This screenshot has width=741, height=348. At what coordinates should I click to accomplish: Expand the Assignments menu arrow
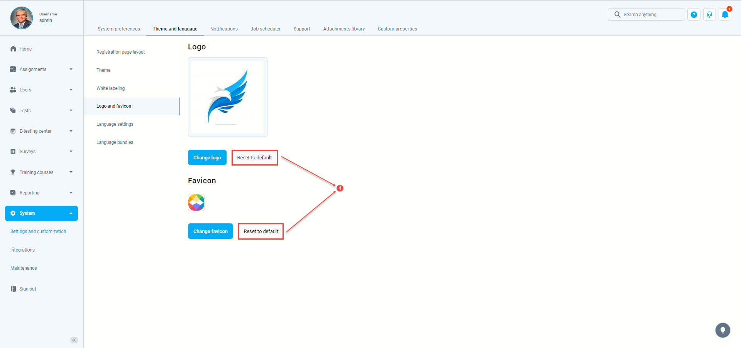click(71, 69)
